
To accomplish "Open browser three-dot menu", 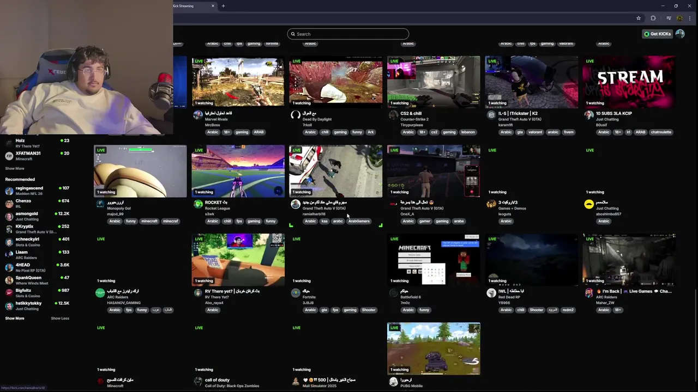I will click(x=690, y=18).
